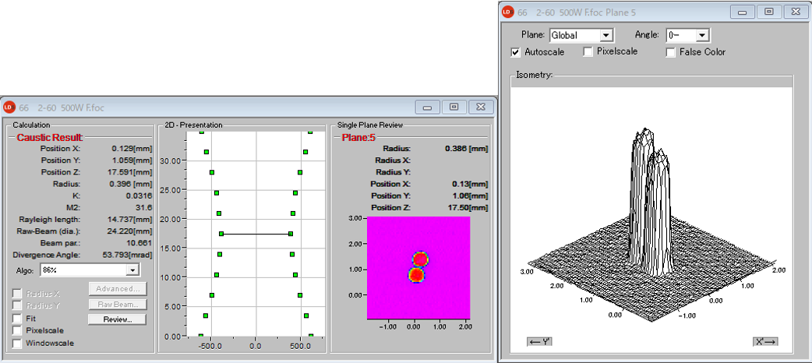
Task: Select the beam waist line in 2D-Presentation
Action: point(256,234)
